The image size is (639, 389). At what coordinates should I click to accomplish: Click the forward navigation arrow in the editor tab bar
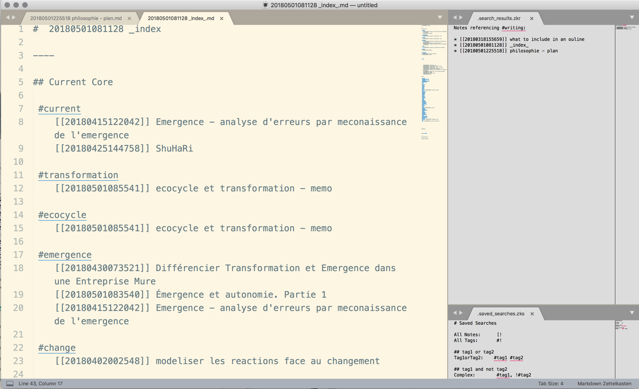tap(14, 17)
